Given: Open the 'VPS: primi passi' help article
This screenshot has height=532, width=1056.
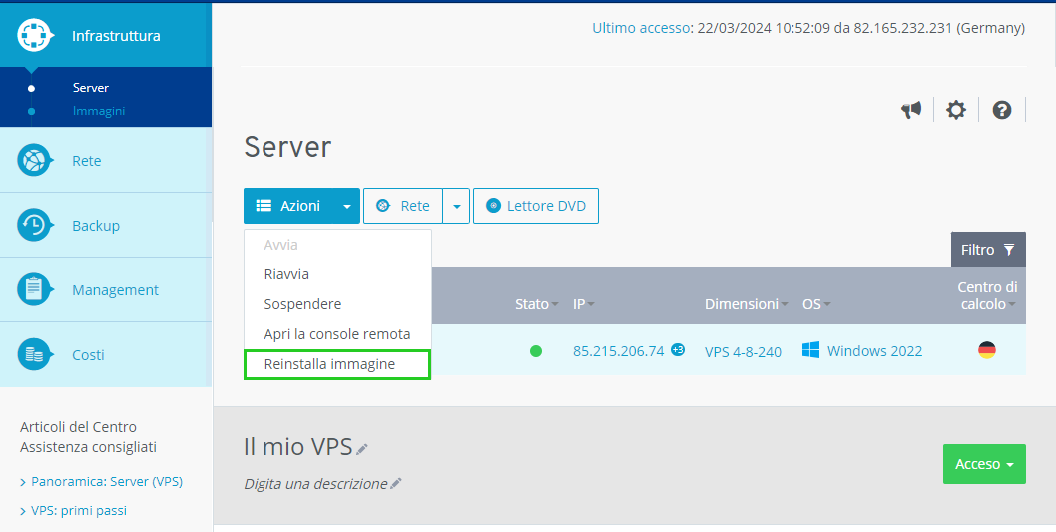Looking at the screenshot, I should 78,510.
